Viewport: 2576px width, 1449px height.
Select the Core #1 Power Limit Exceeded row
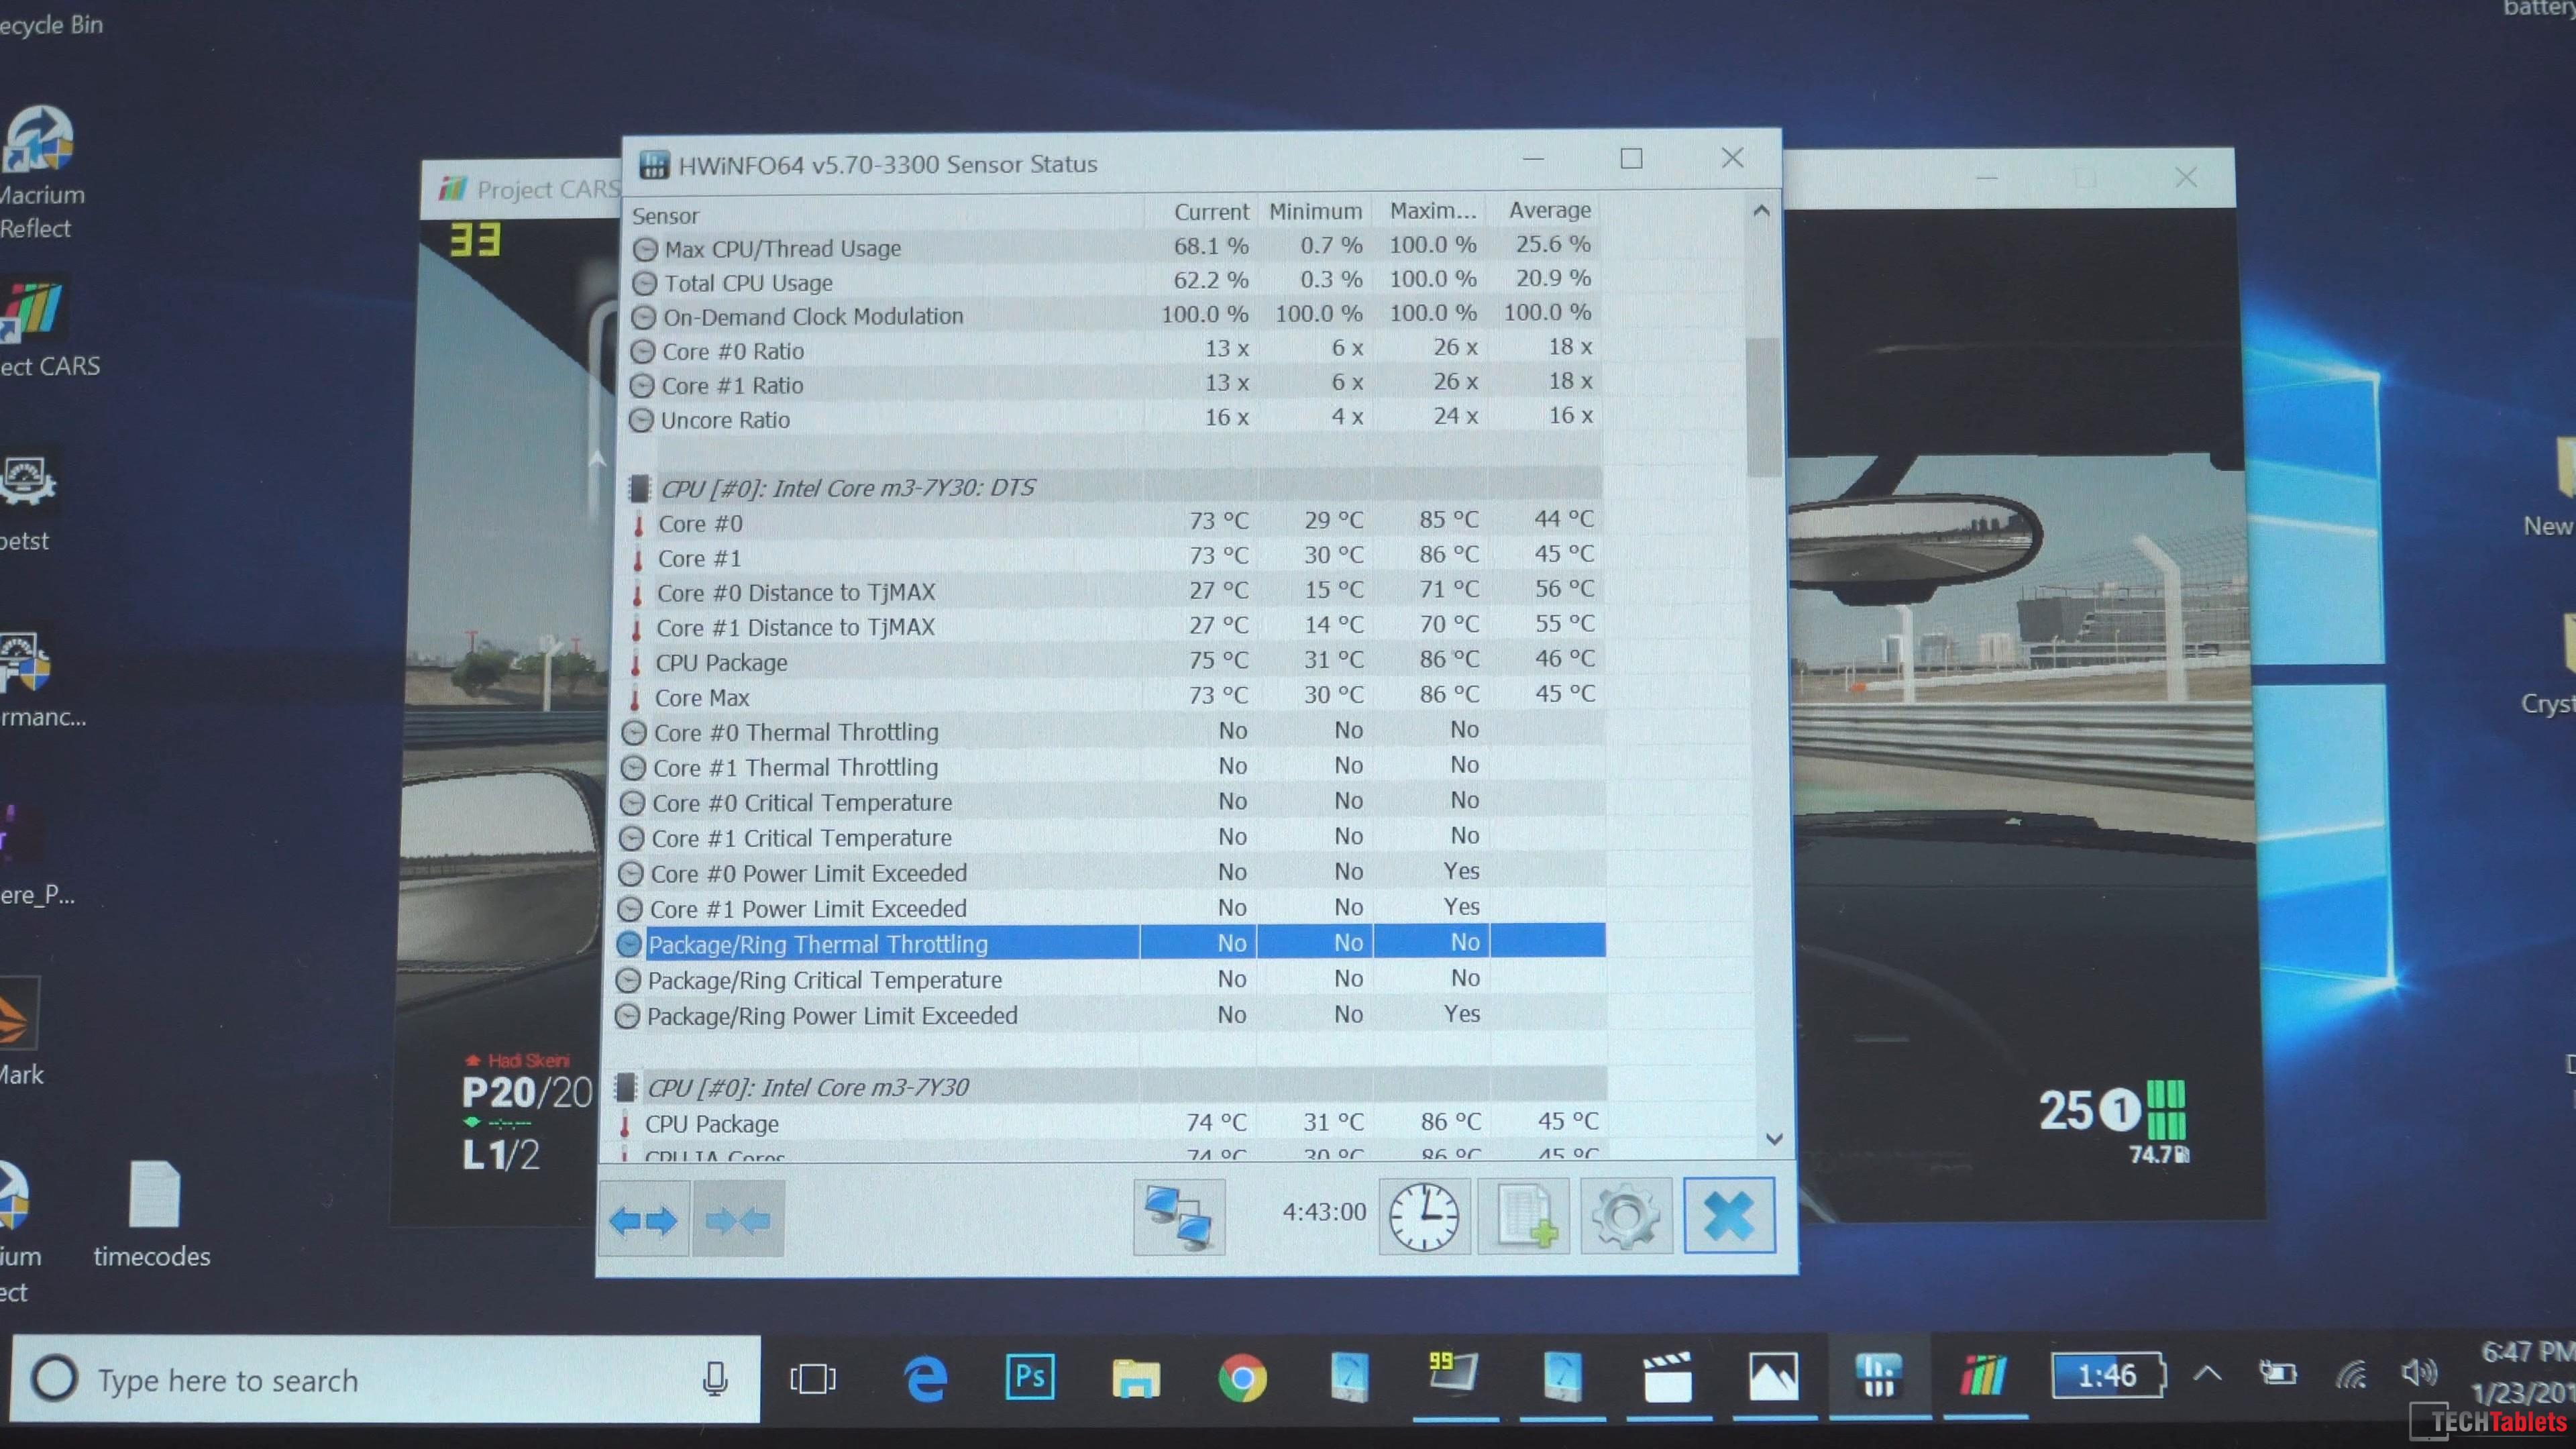click(x=1112, y=907)
